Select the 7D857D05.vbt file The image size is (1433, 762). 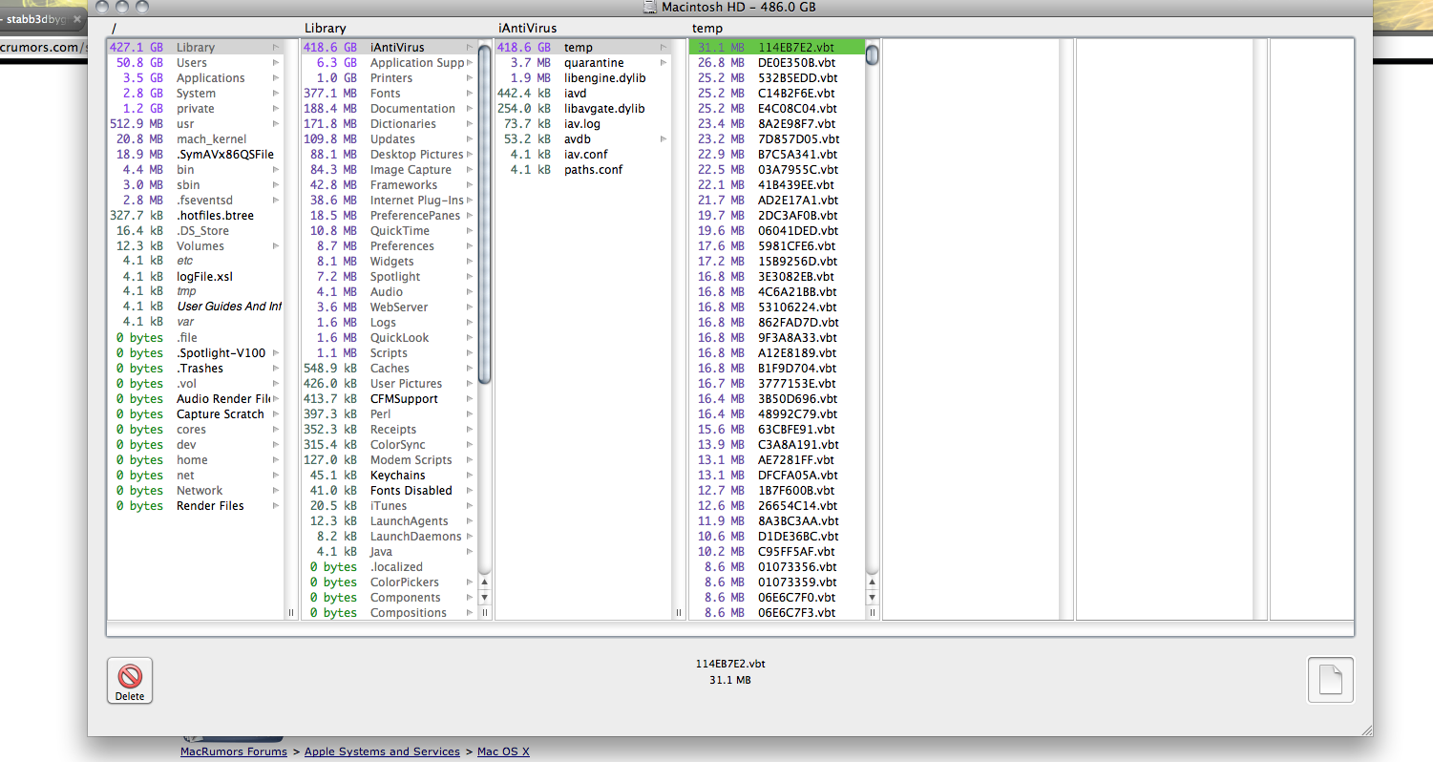(777, 138)
